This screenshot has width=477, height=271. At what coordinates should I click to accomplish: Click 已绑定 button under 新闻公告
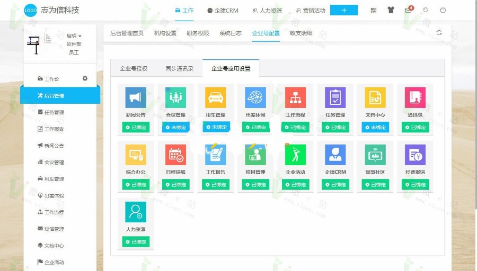pos(136,128)
